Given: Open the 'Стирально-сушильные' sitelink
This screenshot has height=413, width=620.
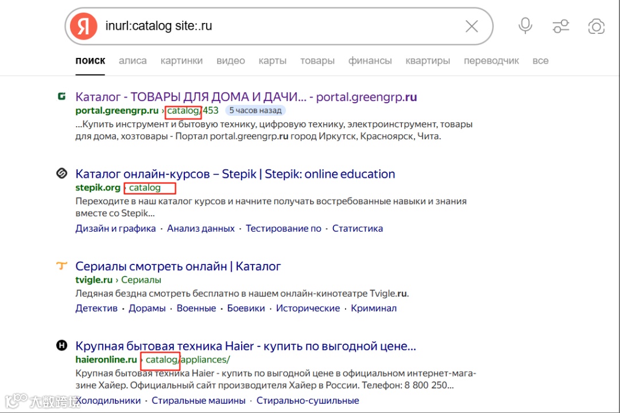Looking at the screenshot, I should (x=308, y=401).
